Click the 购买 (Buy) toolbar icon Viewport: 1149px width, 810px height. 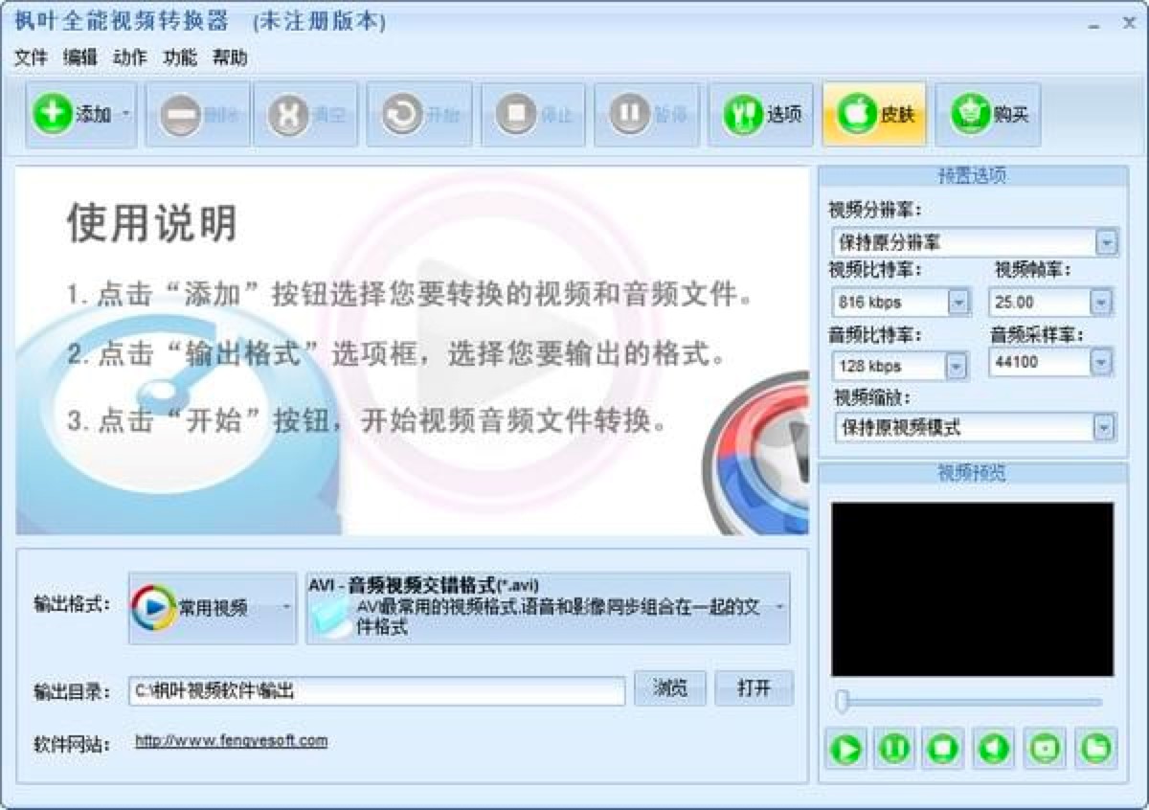click(x=986, y=114)
